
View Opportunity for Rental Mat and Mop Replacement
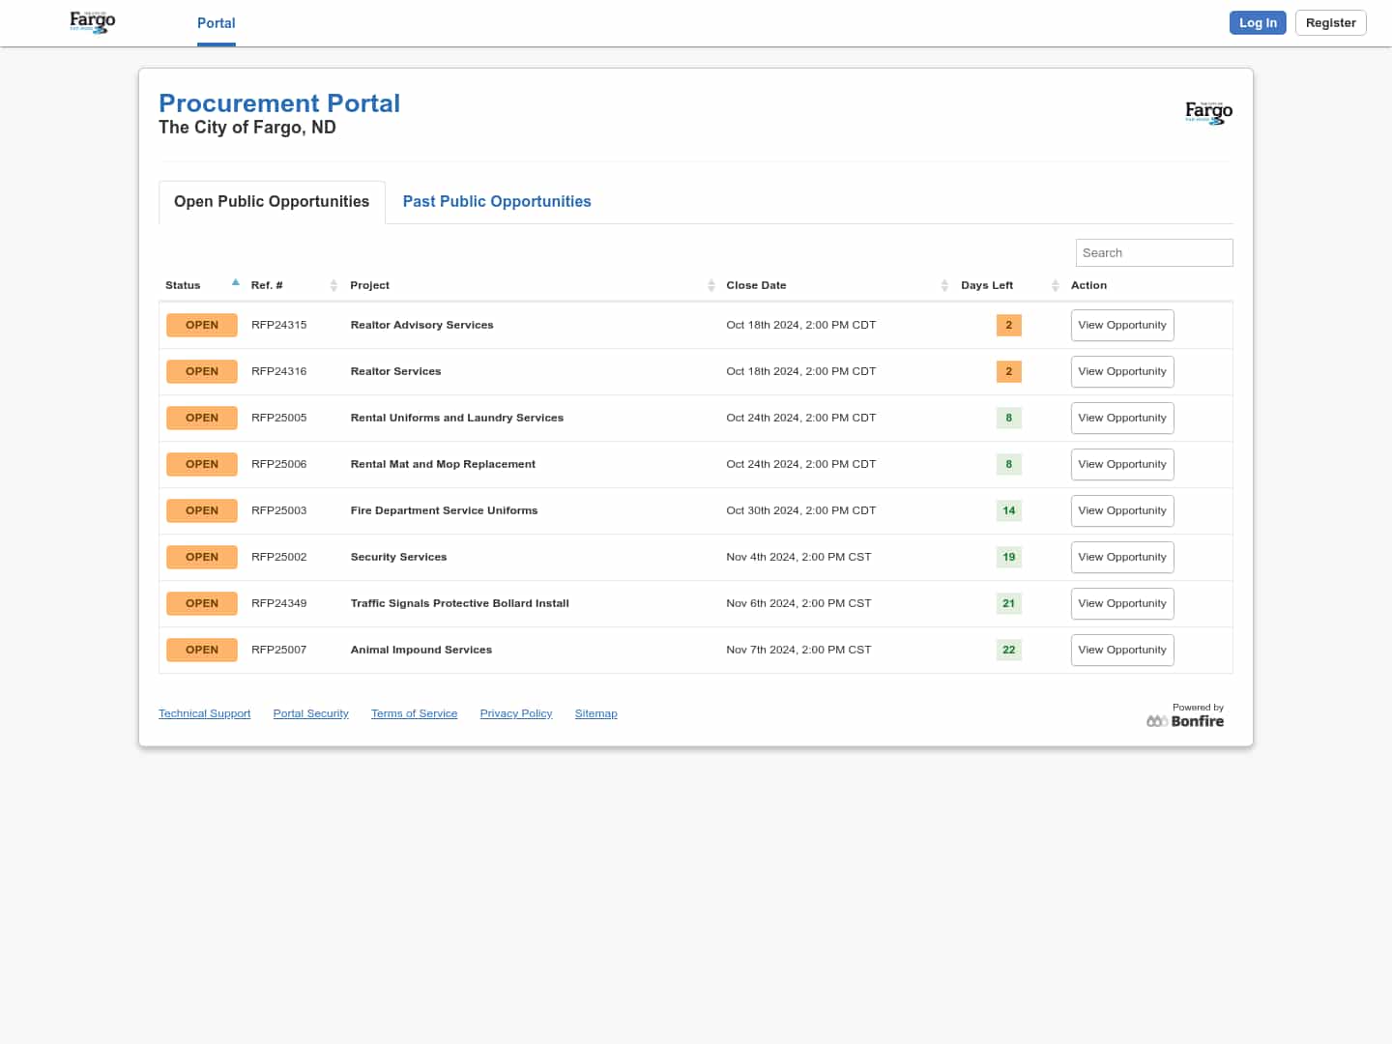(1122, 465)
